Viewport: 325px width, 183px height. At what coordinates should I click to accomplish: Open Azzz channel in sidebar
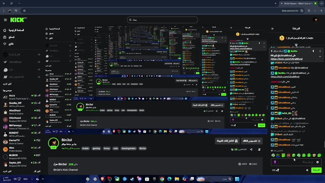(x=21, y=97)
